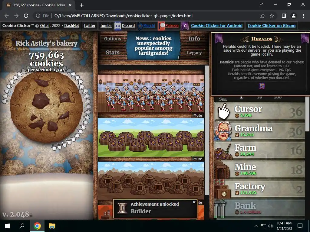This screenshot has height=232, width=310.
Task: Buy a Grandma for 15,316 cookies
Action: click(x=259, y=131)
